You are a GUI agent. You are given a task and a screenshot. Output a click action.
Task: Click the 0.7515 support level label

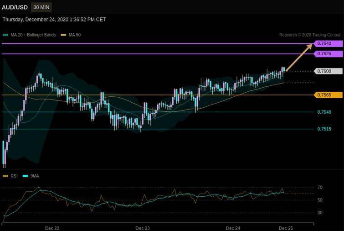(x=324, y=129)
